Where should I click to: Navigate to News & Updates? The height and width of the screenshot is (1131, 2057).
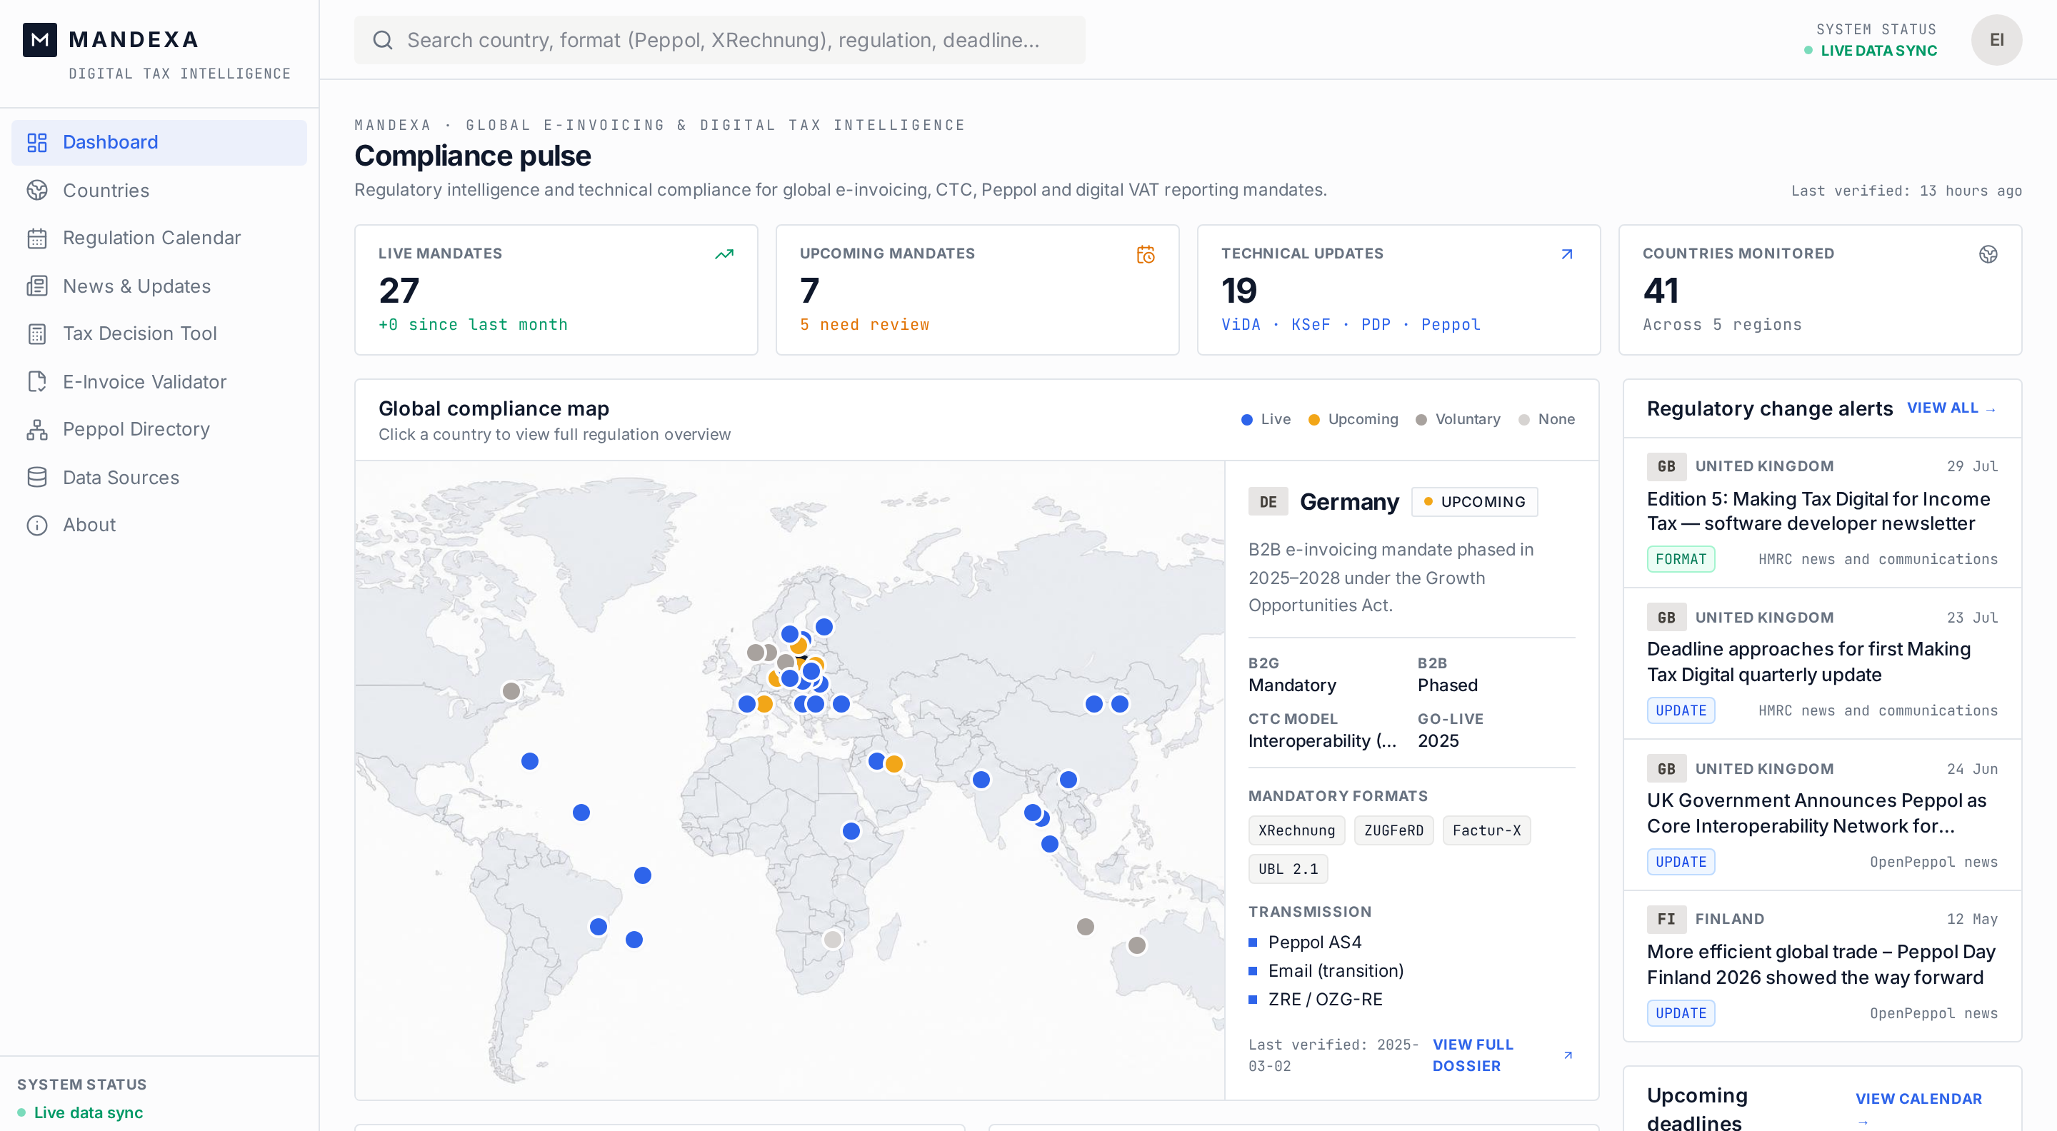(x=159, y=286)
